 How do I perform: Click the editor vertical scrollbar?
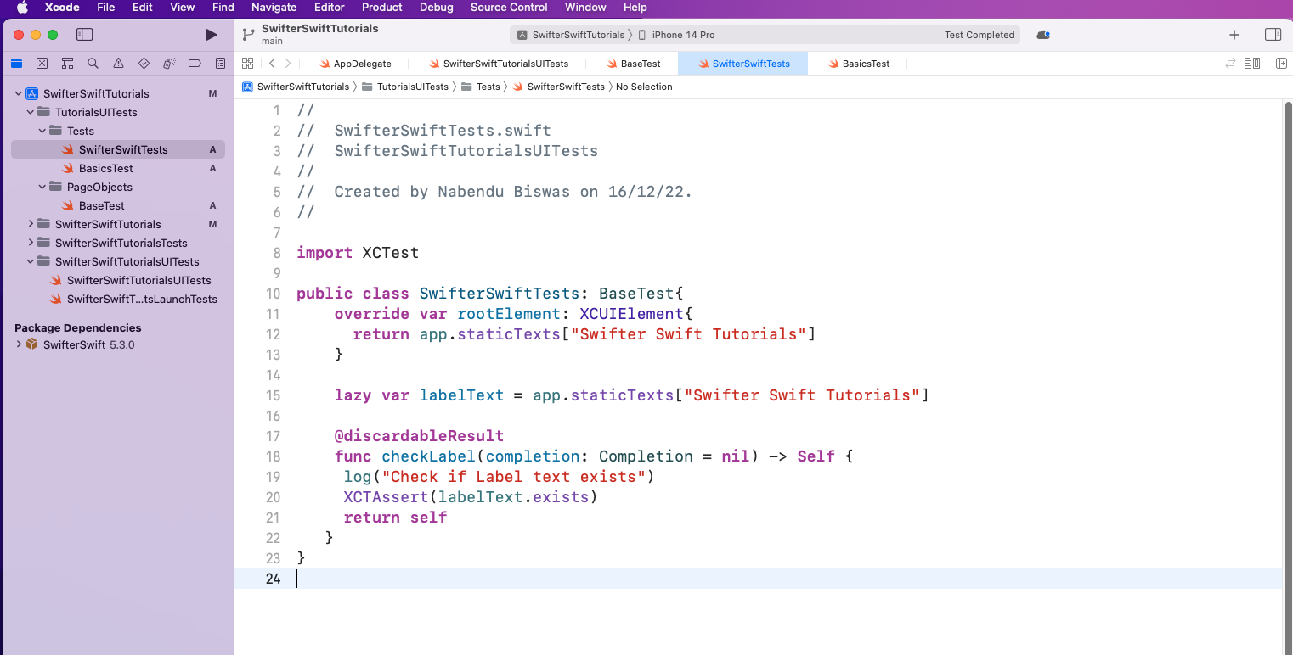point(1288,378)
